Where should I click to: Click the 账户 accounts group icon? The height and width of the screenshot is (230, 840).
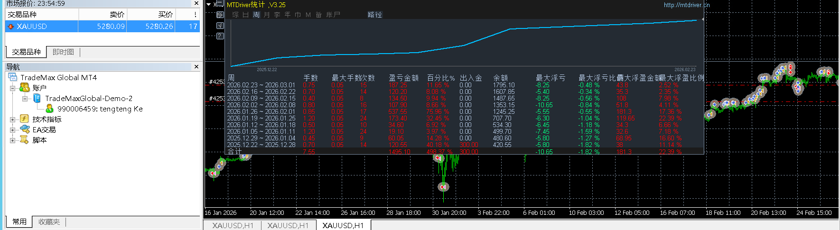[24, 88]
